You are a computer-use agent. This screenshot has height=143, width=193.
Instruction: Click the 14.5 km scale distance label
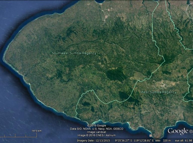(x=37, y=131)
